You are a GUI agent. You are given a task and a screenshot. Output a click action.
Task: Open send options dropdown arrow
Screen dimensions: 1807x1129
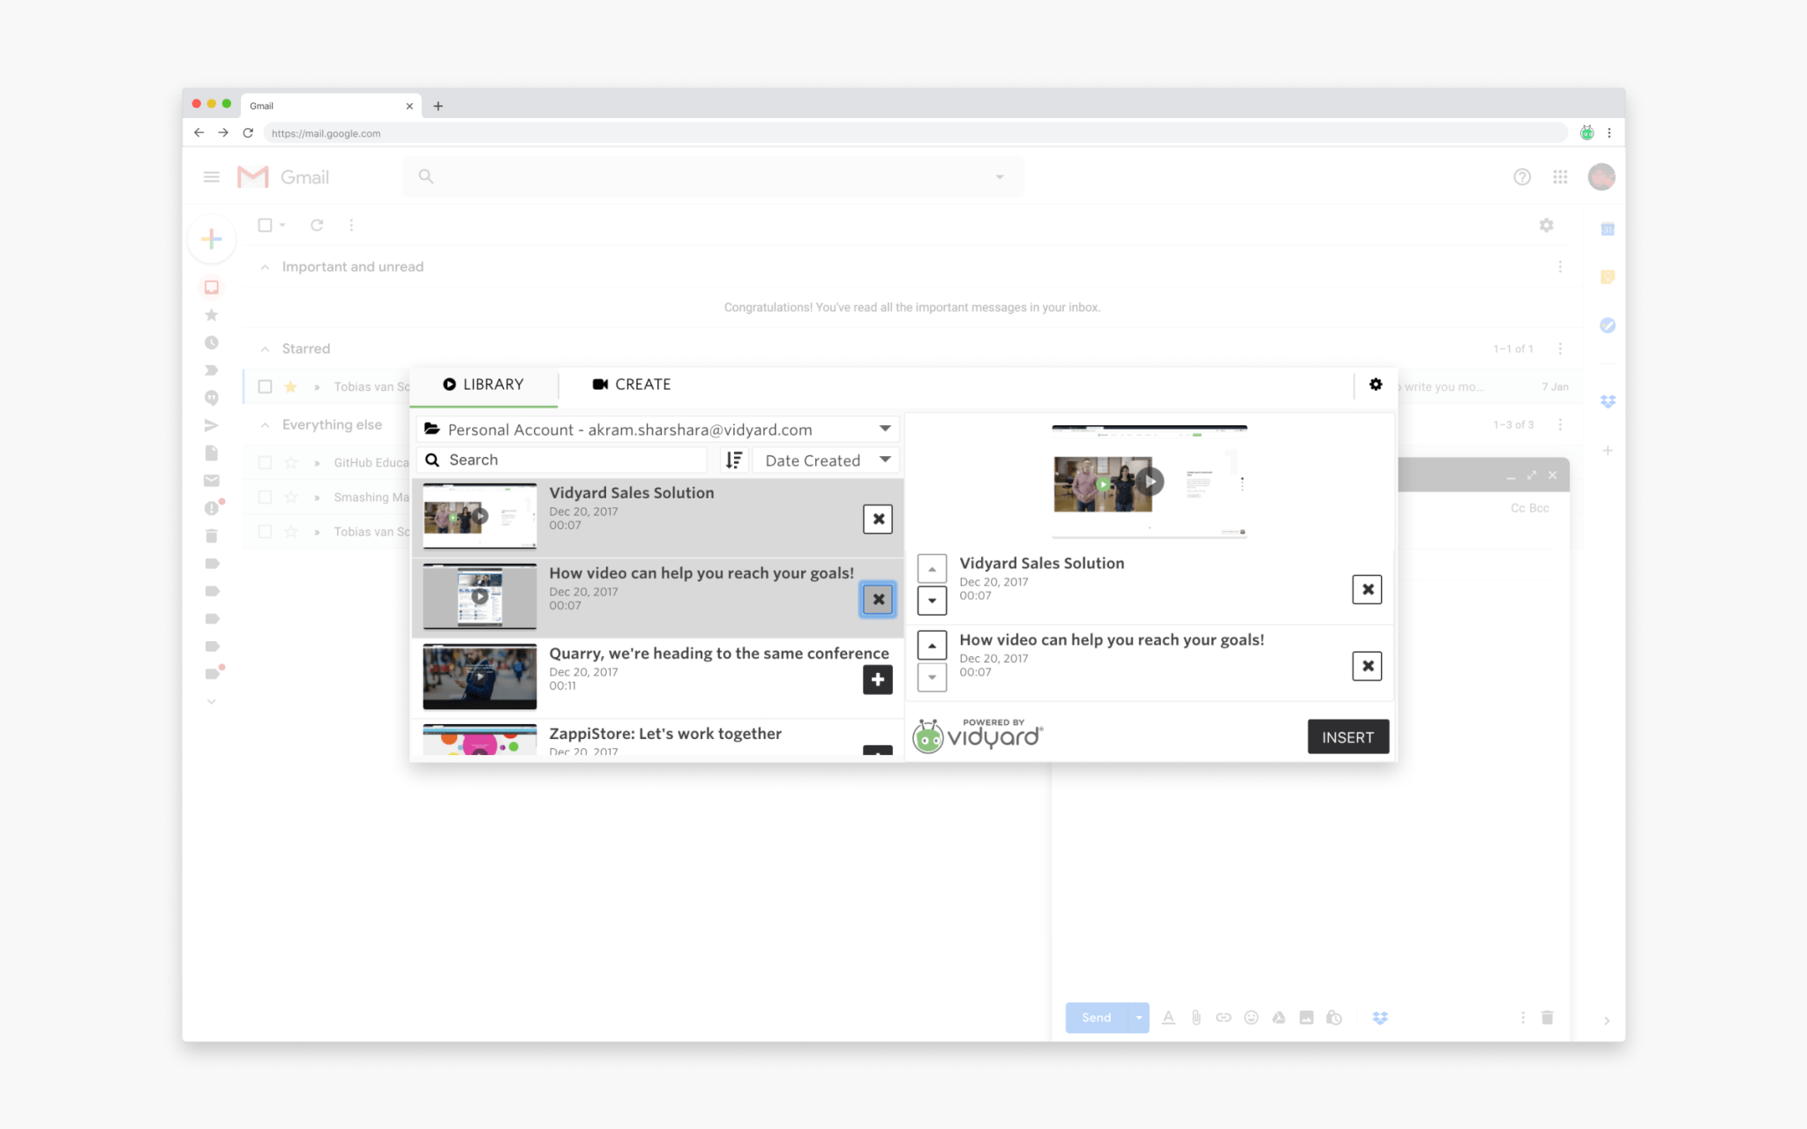pyautogui.click(x=1139, y=1018)
